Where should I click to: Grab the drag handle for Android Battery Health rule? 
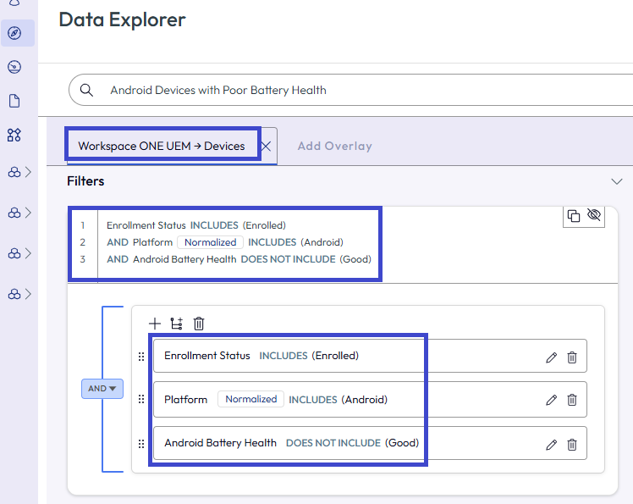(x=141, y=444)
